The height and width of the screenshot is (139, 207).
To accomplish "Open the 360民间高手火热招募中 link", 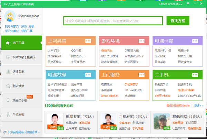I will [23, 132].
